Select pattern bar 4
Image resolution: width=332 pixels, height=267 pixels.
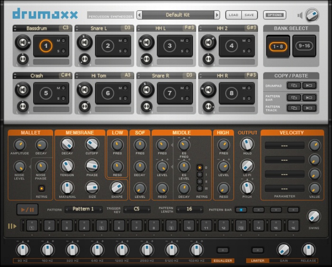293,210
